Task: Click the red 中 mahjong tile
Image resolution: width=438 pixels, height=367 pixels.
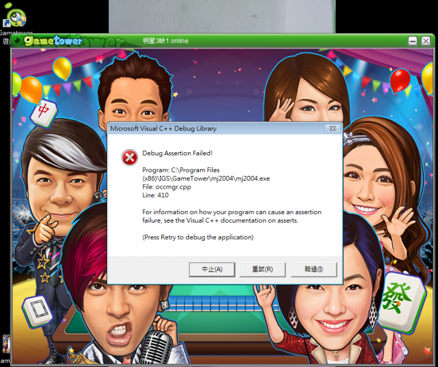Action: 44,113
